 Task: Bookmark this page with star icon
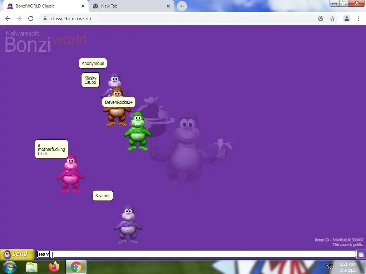point(332,19)
